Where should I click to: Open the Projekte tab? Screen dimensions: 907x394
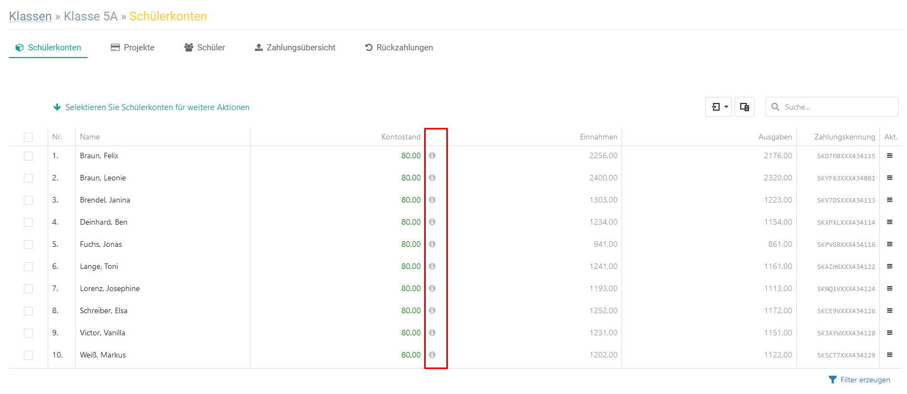pyautogui.click(x=133, y=48)
